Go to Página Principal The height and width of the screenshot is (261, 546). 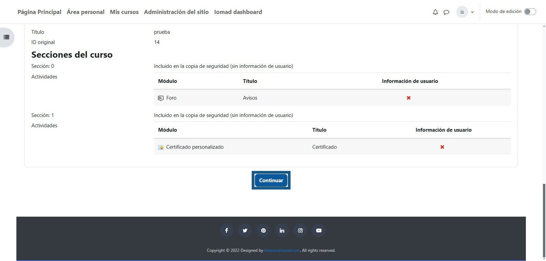pyautogui.click(x=39, y=12)
